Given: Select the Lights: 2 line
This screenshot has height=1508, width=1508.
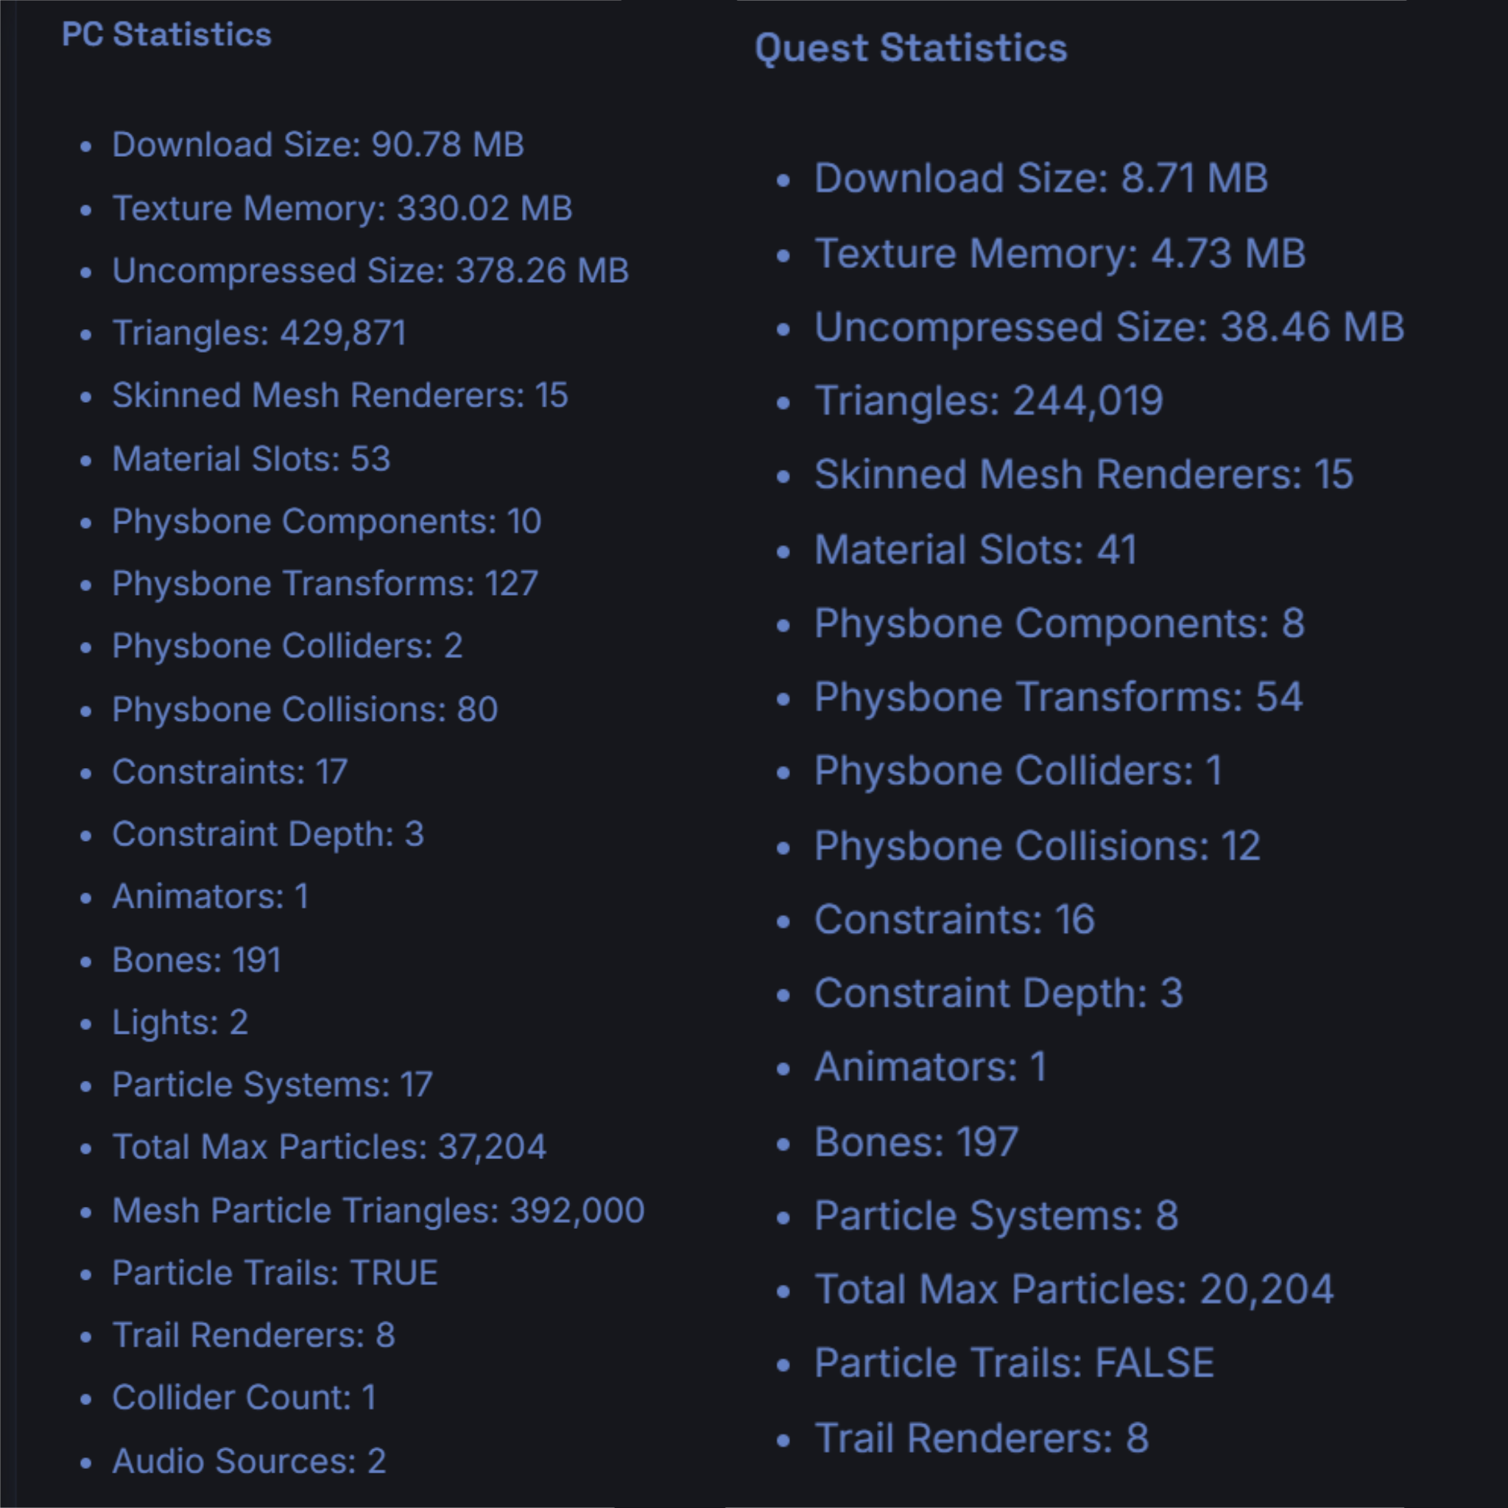Looking at the screenshot, I should (180, 1023).
